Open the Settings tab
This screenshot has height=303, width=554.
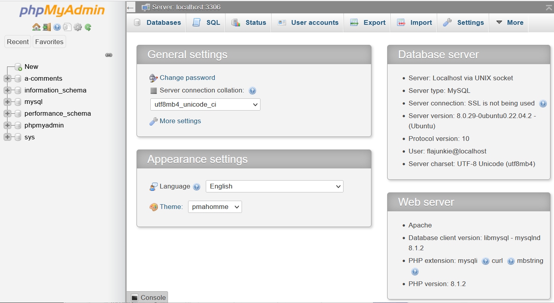coord(463,22)
